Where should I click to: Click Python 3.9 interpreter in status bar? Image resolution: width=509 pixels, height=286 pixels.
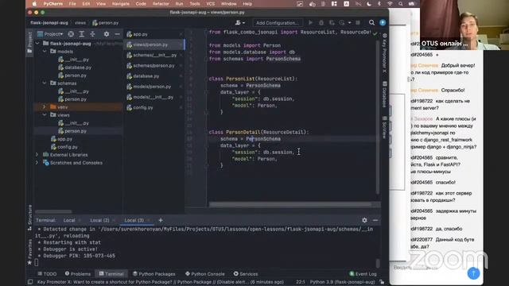coord(342,282)
